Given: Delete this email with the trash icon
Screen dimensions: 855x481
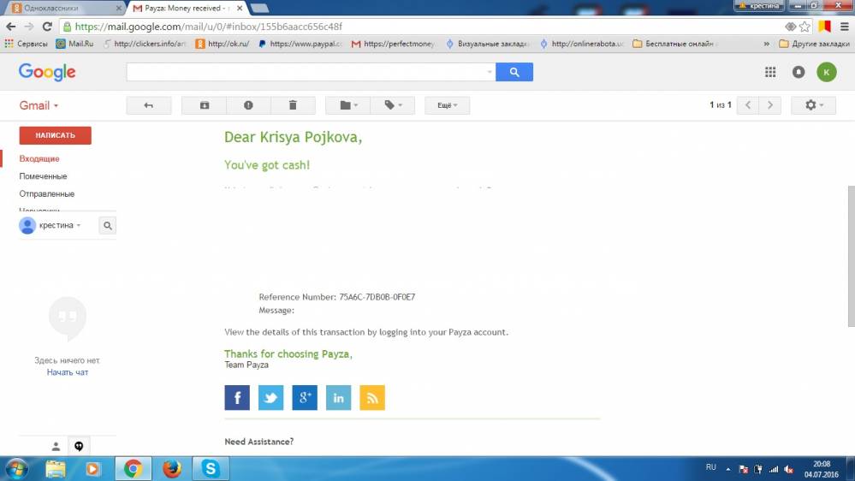Looking at the screenshot, I should (293, 105).
